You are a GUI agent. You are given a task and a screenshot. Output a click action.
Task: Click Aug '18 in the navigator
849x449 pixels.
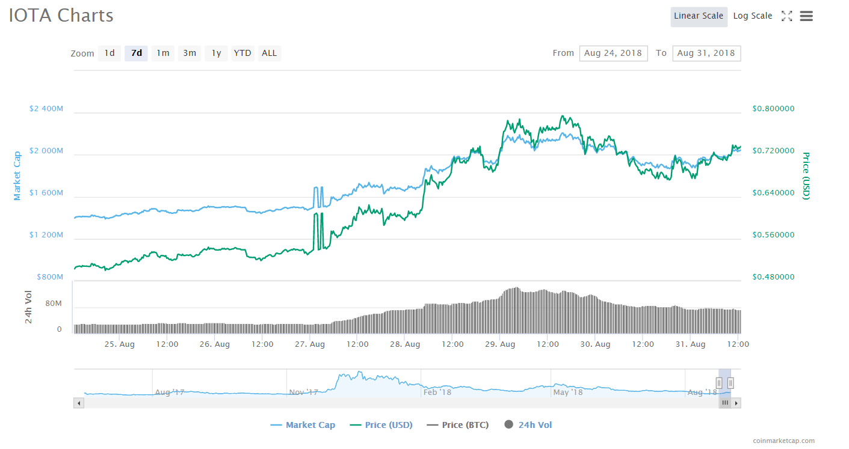(x=702, y=392)
